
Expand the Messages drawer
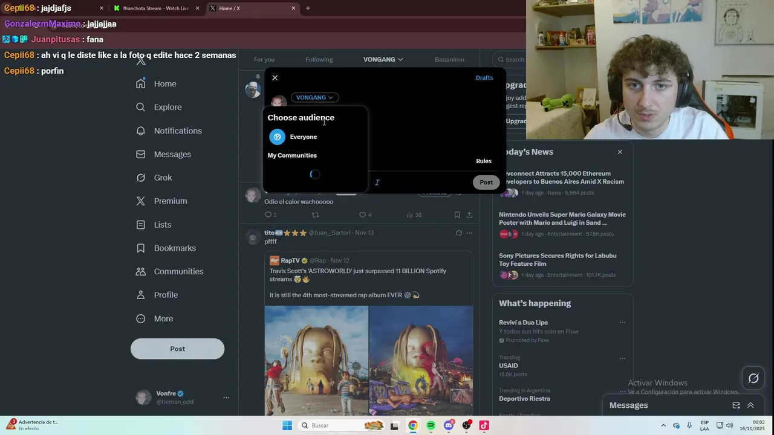(750, 405)
